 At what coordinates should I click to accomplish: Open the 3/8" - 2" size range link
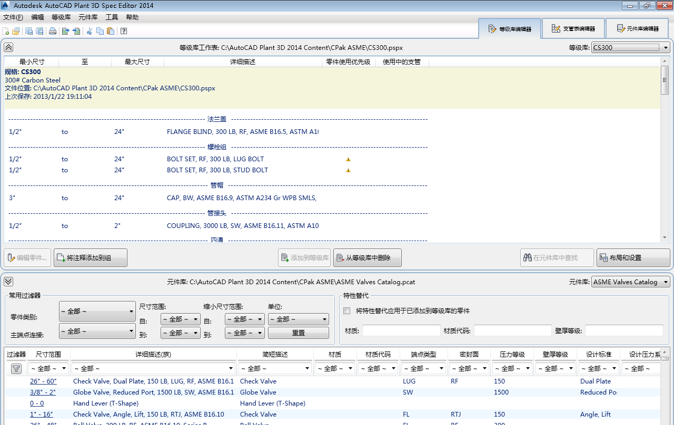pyautogui.click(x=43, y=392)
